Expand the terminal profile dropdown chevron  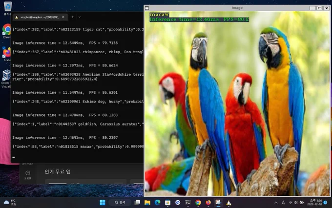[80, 17]
